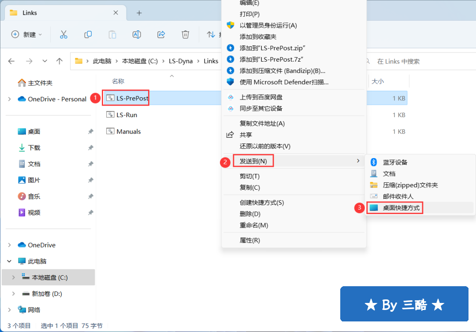
Task: Choose 上传到百度网盘 from context menu
Action: coord(294,97)
